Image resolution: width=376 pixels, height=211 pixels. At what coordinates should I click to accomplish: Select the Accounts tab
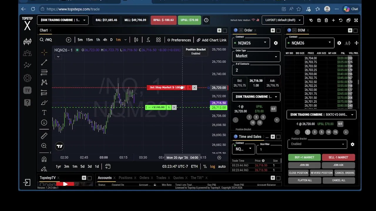pyautogui.click(x=105, y=178)
